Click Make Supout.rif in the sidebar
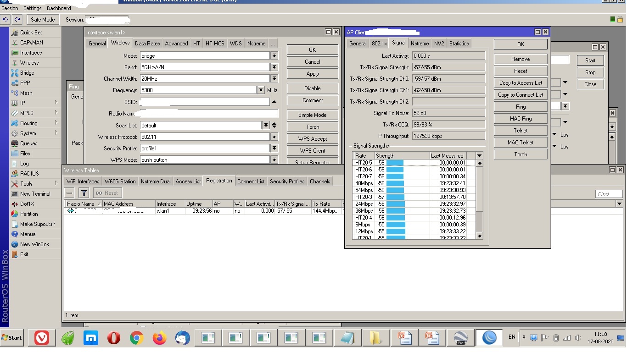The image size is (627, 352). point(37,224)
